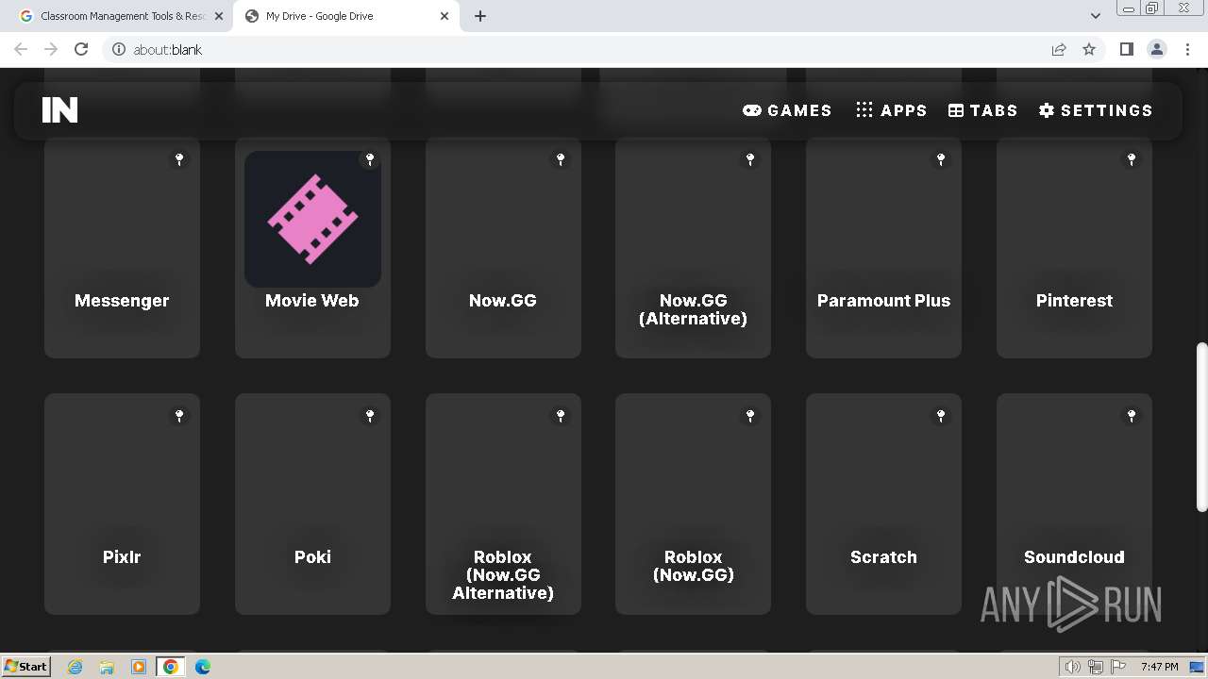This screenshot has width=1208, height=679.
Task: Pin the Pinterest app card
Action: [1132, 159]
